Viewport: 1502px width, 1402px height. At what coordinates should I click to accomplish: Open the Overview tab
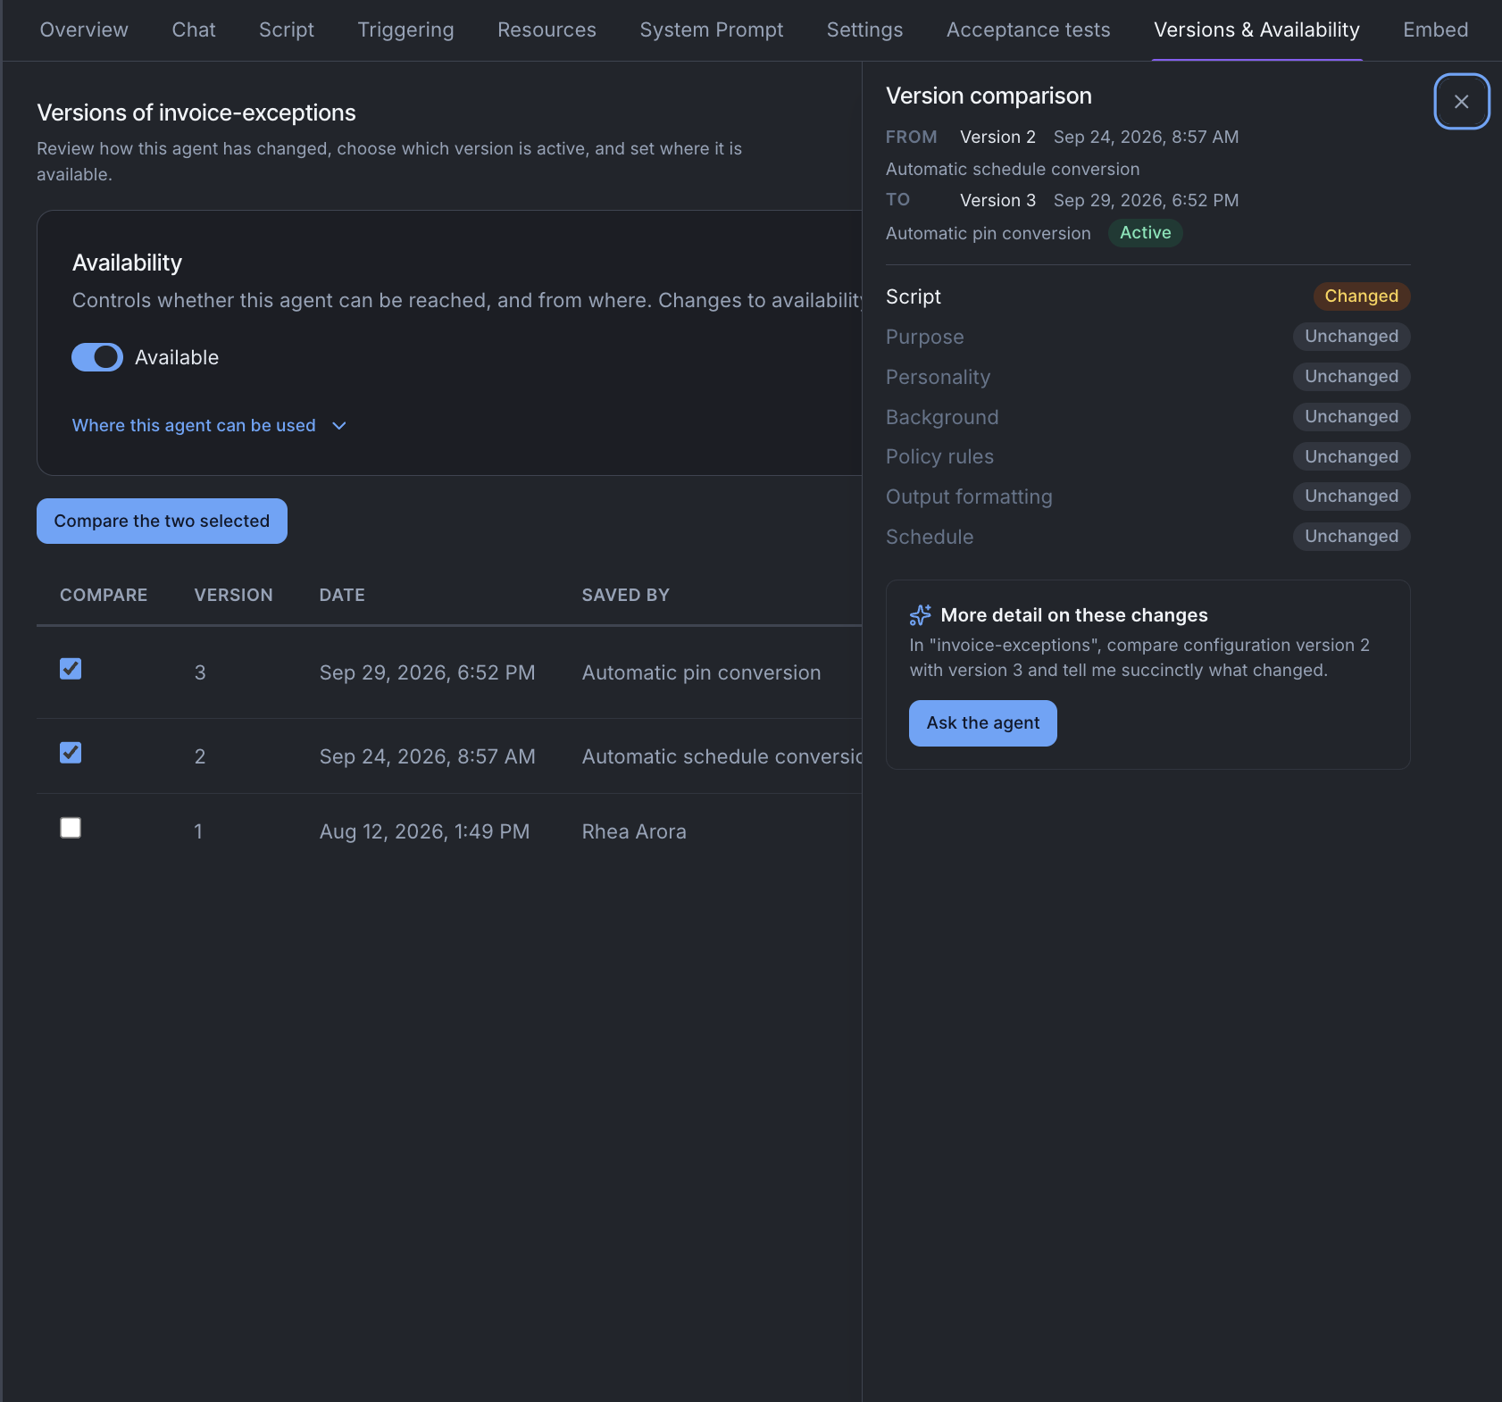coord(84,29)
